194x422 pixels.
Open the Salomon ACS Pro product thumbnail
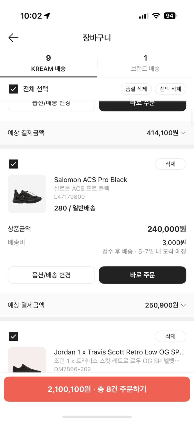pos(27,194)
